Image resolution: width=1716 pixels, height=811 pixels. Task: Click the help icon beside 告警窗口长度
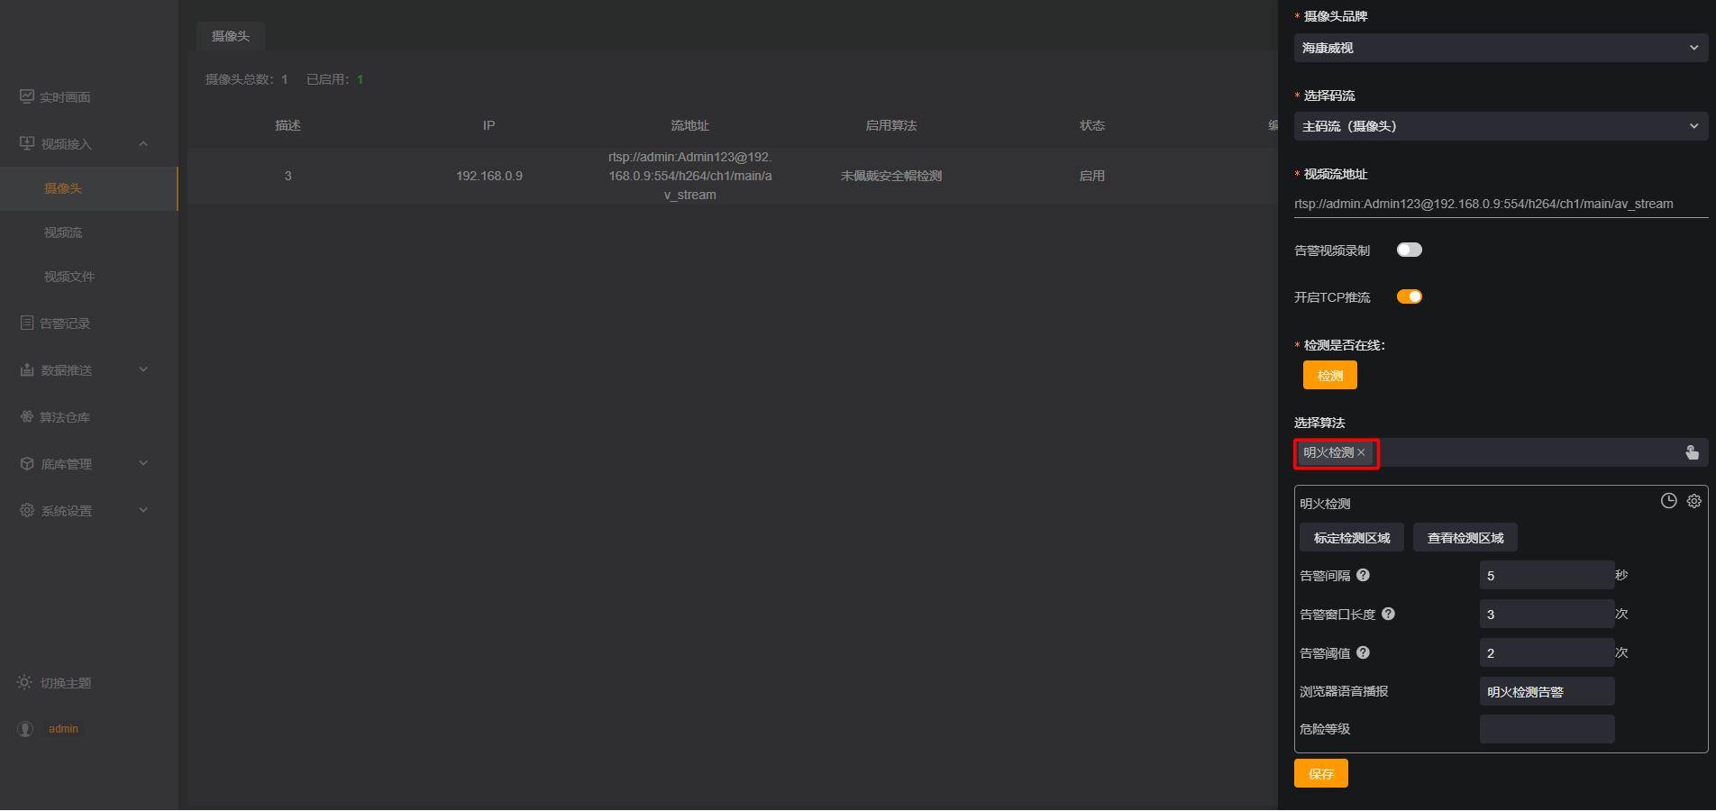click(x=1388, y=614)
